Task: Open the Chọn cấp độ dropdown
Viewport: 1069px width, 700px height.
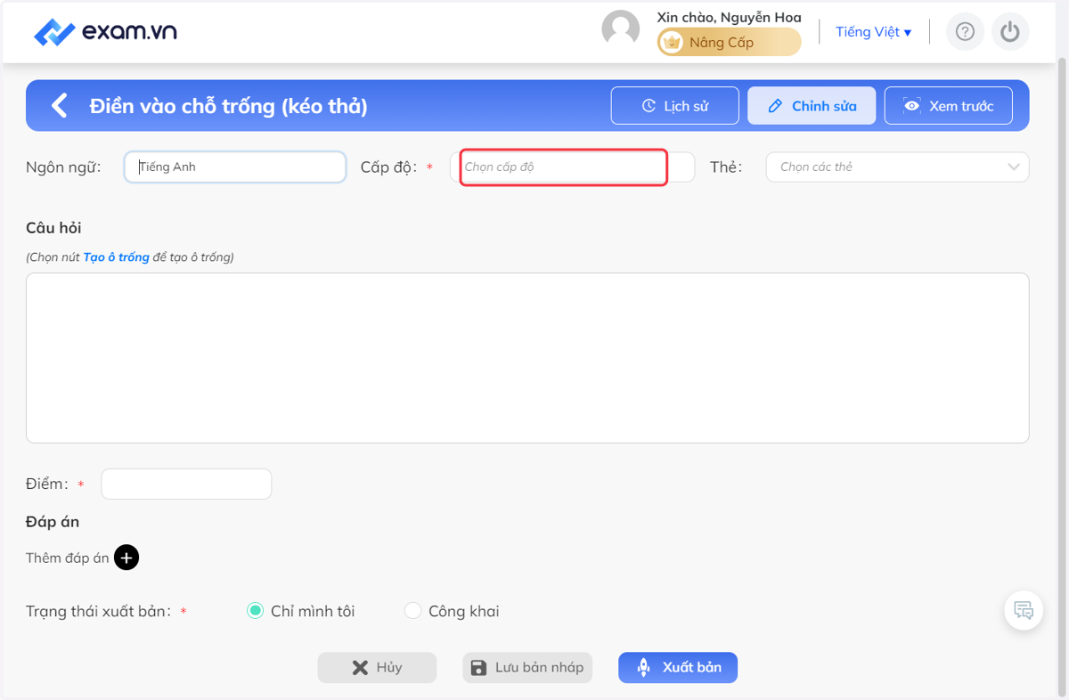Action: [x=572, y=167]
